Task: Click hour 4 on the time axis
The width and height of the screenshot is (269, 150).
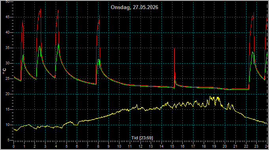Action: pos(56,146)
